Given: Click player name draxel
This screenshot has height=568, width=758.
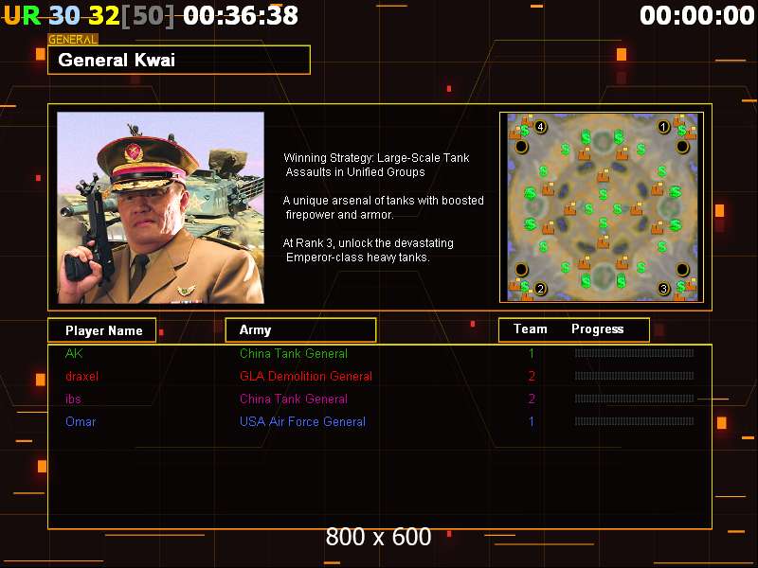Looking at the screenshot, I should pos(81,376).
